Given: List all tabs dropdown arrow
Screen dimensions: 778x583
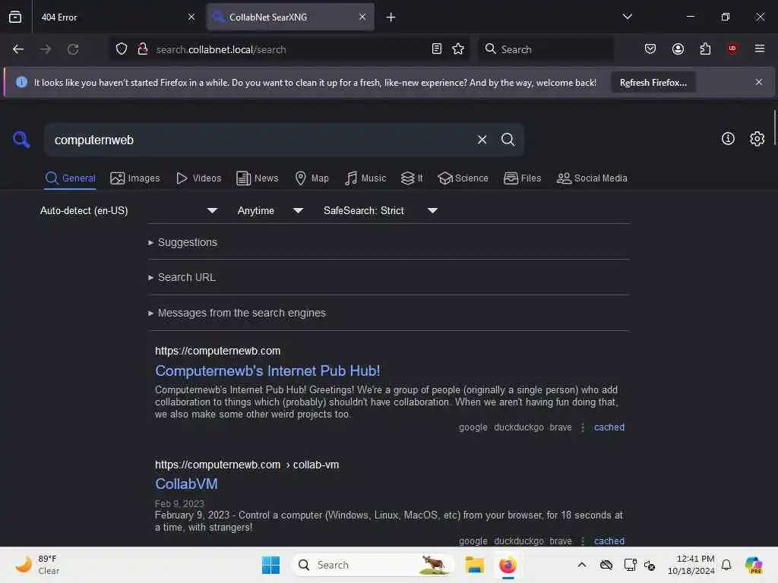Looking at the screenshot, I should pos(627,17).
